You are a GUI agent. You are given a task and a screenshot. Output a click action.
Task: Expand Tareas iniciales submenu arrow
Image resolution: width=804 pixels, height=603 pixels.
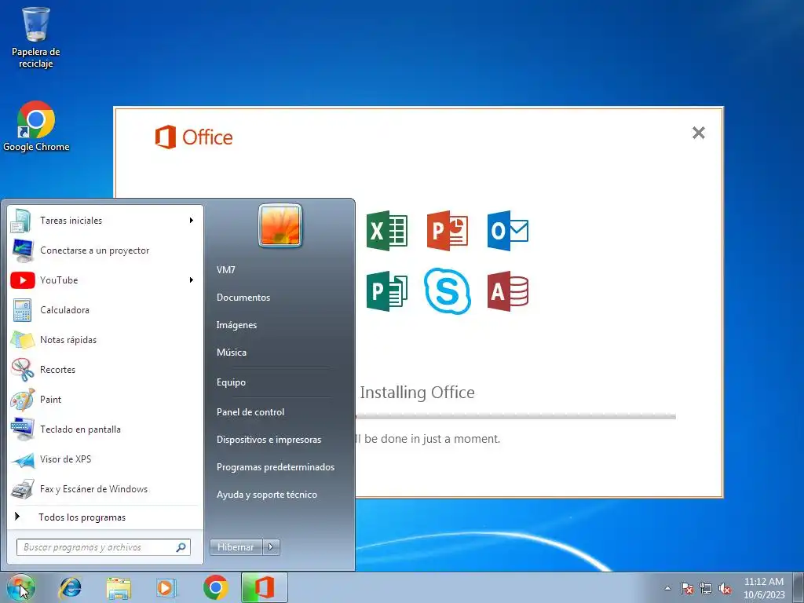point(192,221)
